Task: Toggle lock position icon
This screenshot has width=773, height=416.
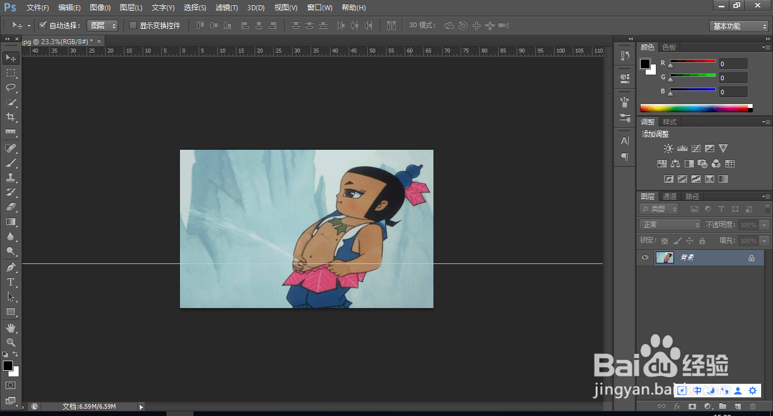Action: coord(689,241)
